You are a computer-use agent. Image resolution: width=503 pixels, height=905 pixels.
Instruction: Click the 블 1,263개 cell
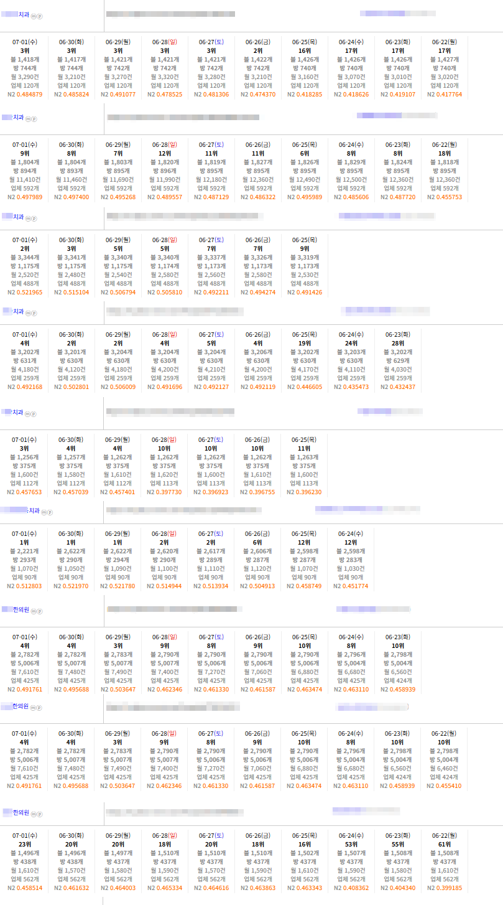(304, 457)
